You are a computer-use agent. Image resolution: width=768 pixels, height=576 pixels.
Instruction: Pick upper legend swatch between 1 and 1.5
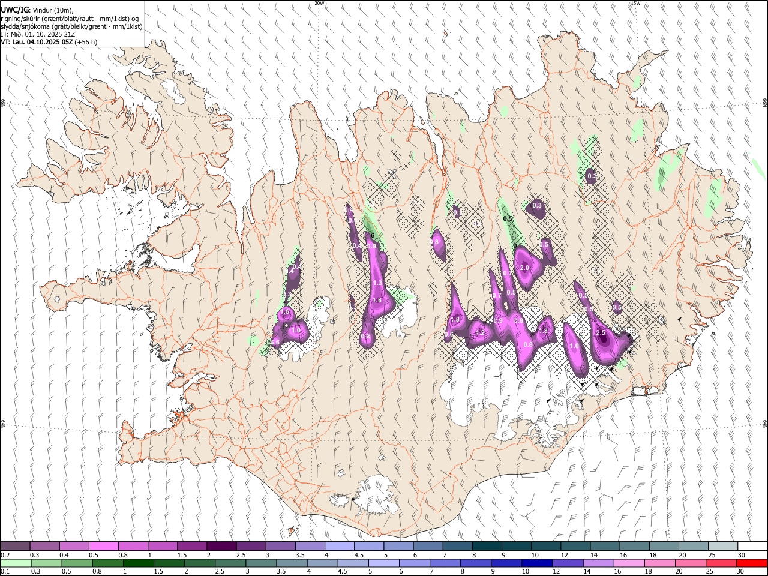click(x=163, y=546)
